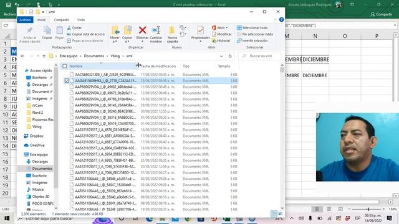The image size is (399, 224).
Task: Click Pegar acceso directo
Action: point(85,40)
